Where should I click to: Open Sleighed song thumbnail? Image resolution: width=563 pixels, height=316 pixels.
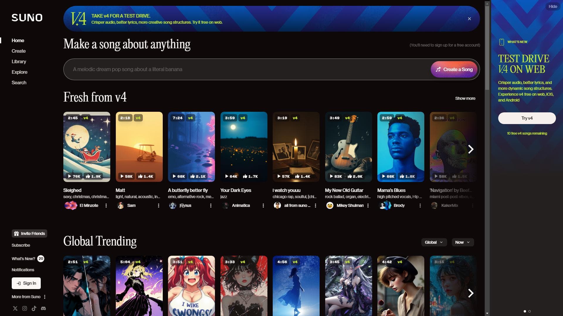(87, 147)
